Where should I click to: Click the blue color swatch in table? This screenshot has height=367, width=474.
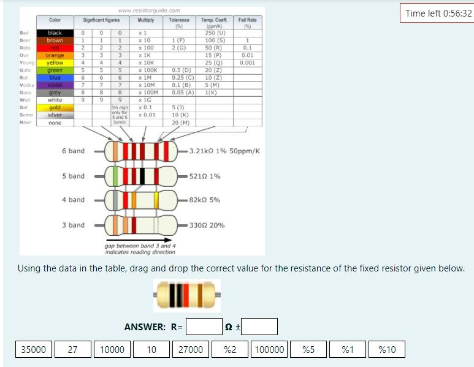coord(55,78)
